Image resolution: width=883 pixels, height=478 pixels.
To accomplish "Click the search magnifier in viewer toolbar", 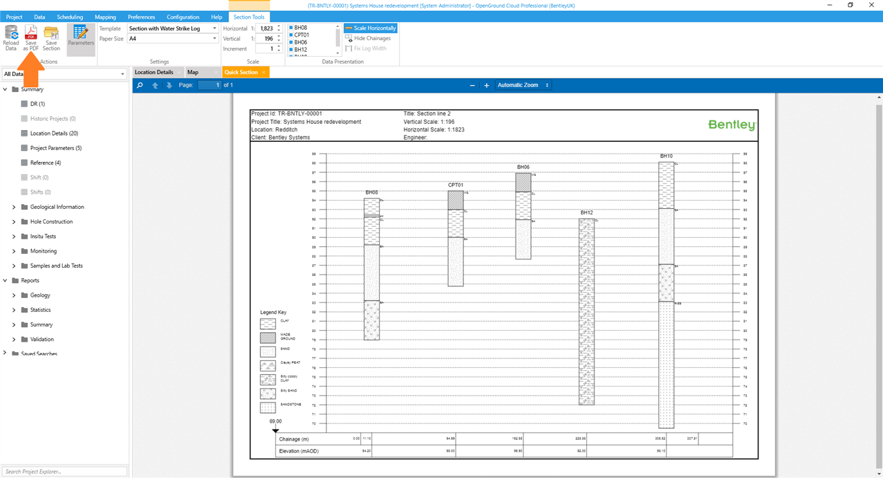I will 140,85.
